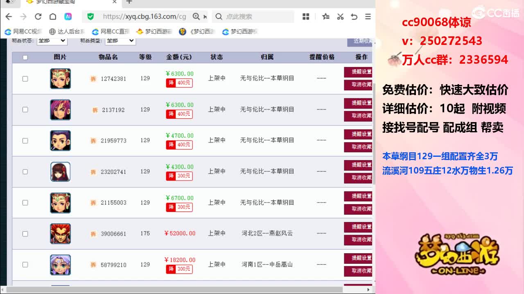This screenshot has width=524, height=294.
Task: Open the browser hamburger menu
Action: [x=368, y=17]
